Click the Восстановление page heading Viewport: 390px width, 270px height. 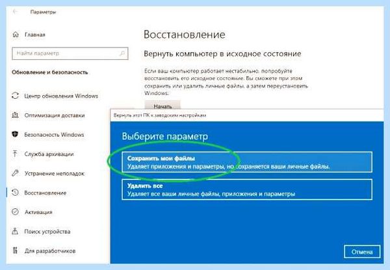[185, 34]
